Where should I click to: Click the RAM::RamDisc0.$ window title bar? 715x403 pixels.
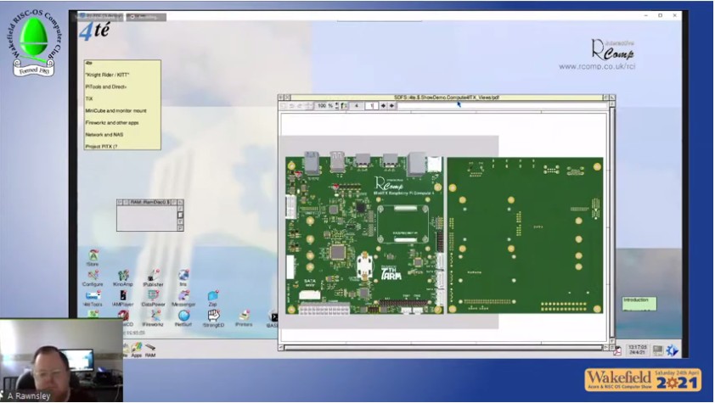pos(150,202)
